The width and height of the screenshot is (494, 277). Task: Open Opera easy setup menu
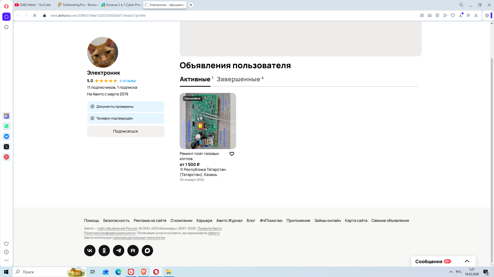pos(468,15)
